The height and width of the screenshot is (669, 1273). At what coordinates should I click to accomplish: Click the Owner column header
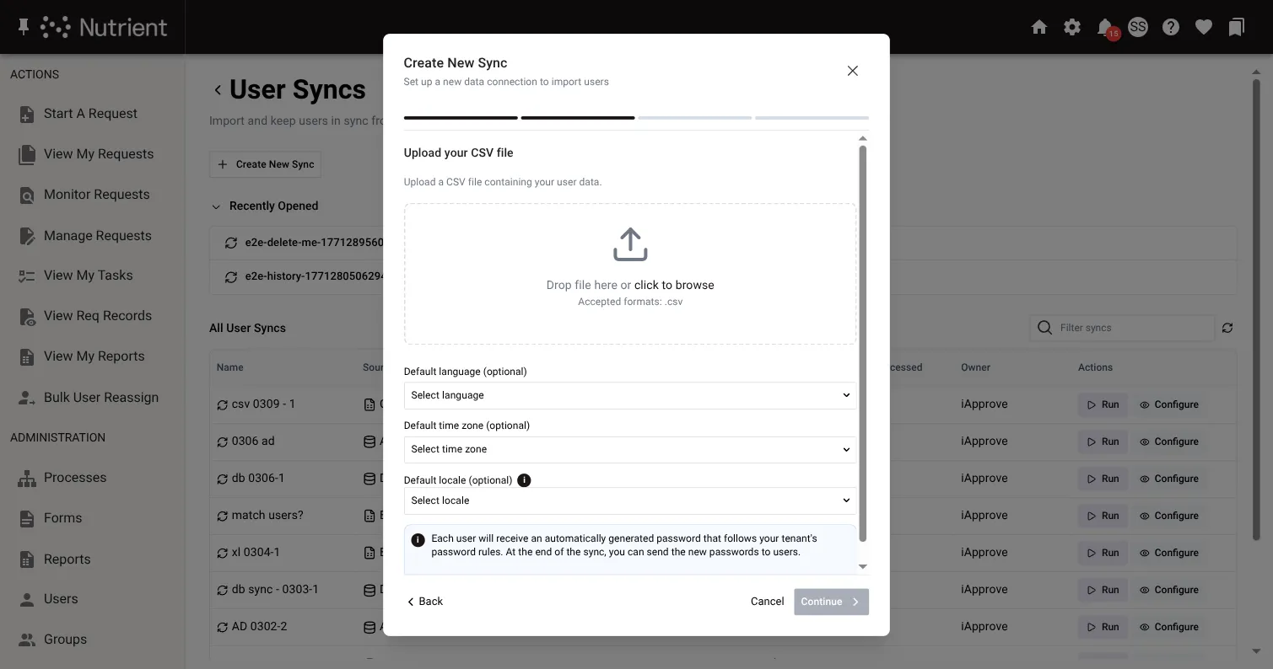pos(975,367)
